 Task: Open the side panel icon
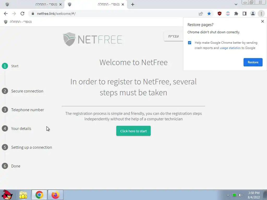point(245,14)
